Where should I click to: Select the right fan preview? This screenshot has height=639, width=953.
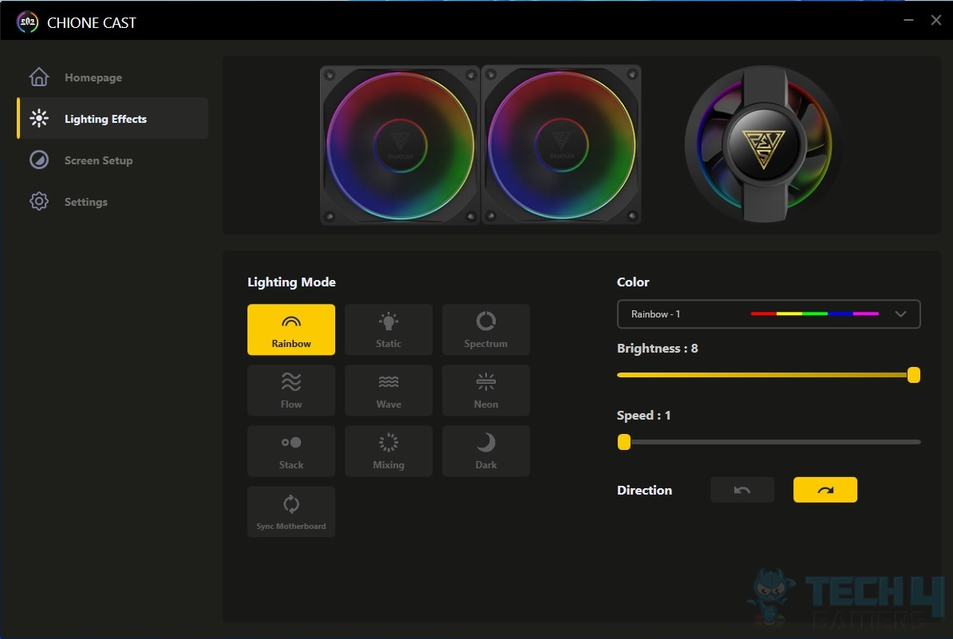[562, 145]
